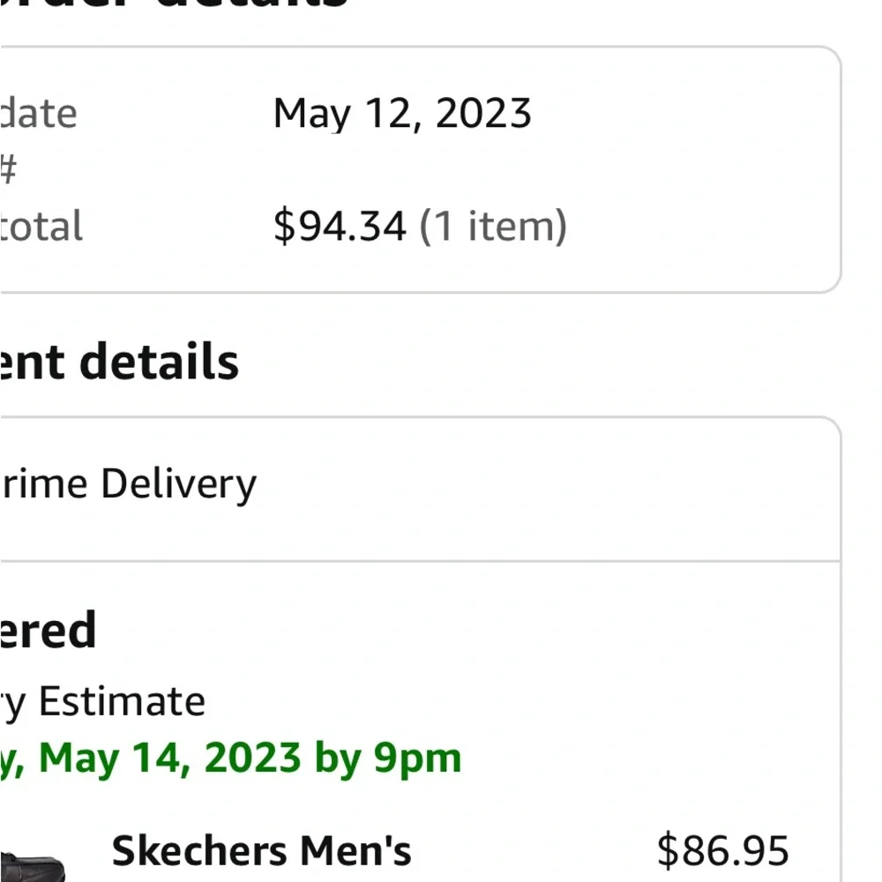
Task: Click the Skechers shoe product thumbnail
Action: 34,864
